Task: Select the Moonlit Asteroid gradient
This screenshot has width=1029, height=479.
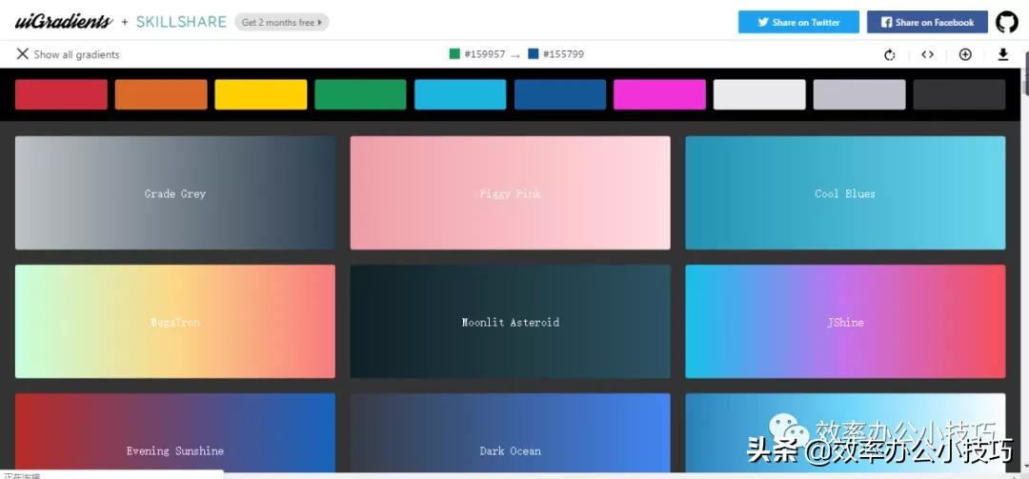Action: 511,322
